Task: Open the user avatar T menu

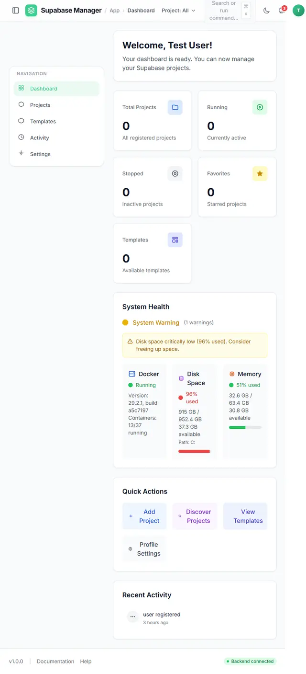Action: (298, 11)
